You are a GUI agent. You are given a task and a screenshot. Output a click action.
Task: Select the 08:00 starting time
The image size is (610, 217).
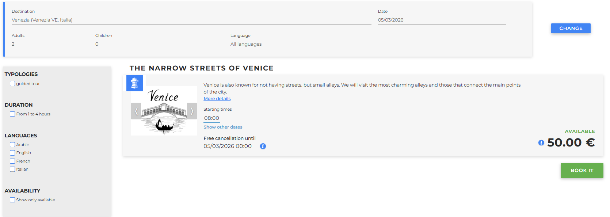click(x=211, y=118)
